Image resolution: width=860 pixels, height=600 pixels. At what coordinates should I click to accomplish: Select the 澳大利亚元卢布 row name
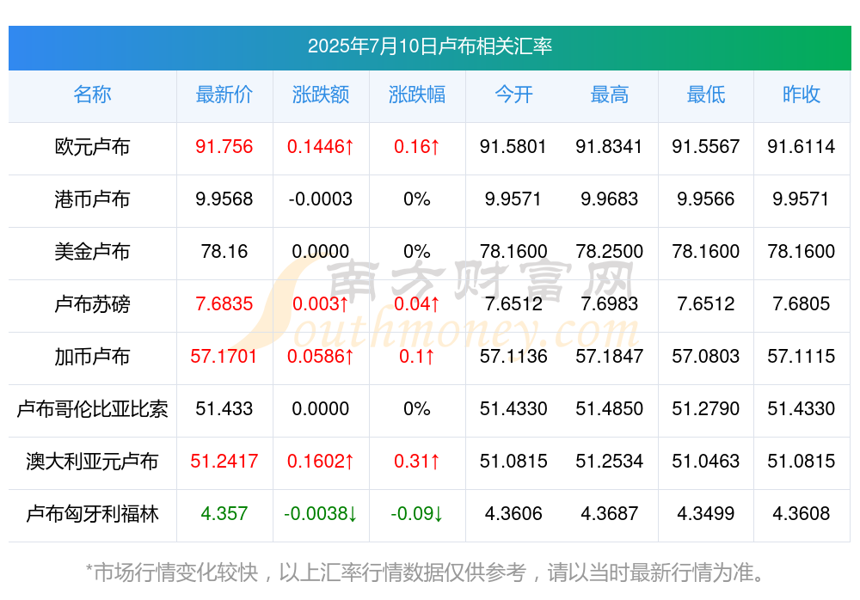[92, 462]
